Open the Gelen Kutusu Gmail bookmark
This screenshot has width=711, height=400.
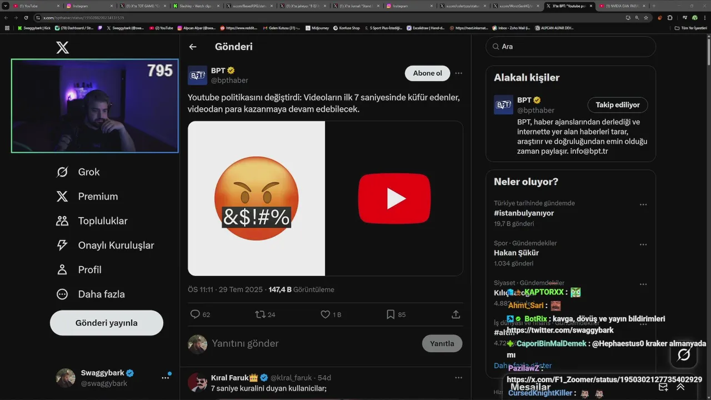282,28
